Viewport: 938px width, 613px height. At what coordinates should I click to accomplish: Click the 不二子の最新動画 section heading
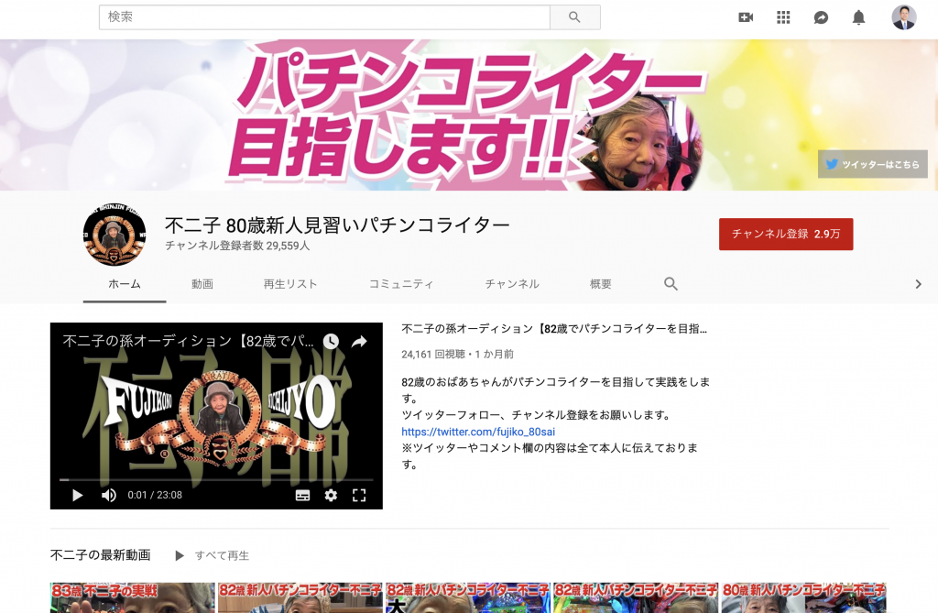(x=101, y=555)
